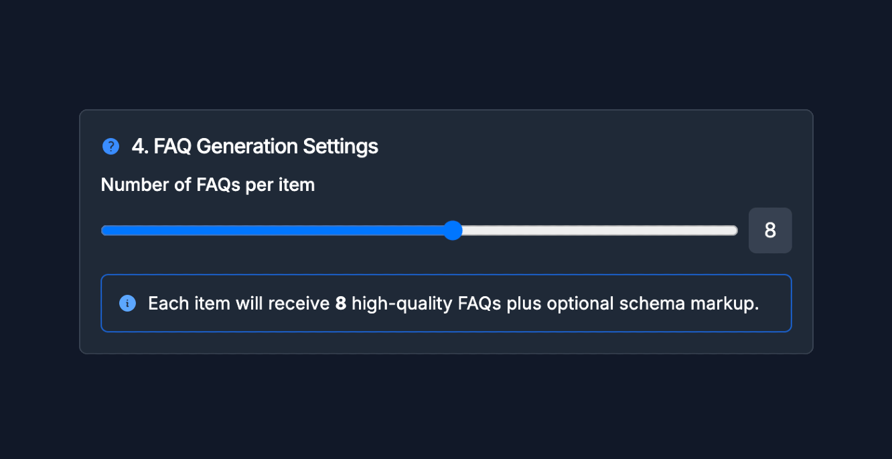Image resolution: width=892 pixels, height=459 pixels.
Task: Click the 'Number of FAQs per item' label
Action: [x=208, y=184]
